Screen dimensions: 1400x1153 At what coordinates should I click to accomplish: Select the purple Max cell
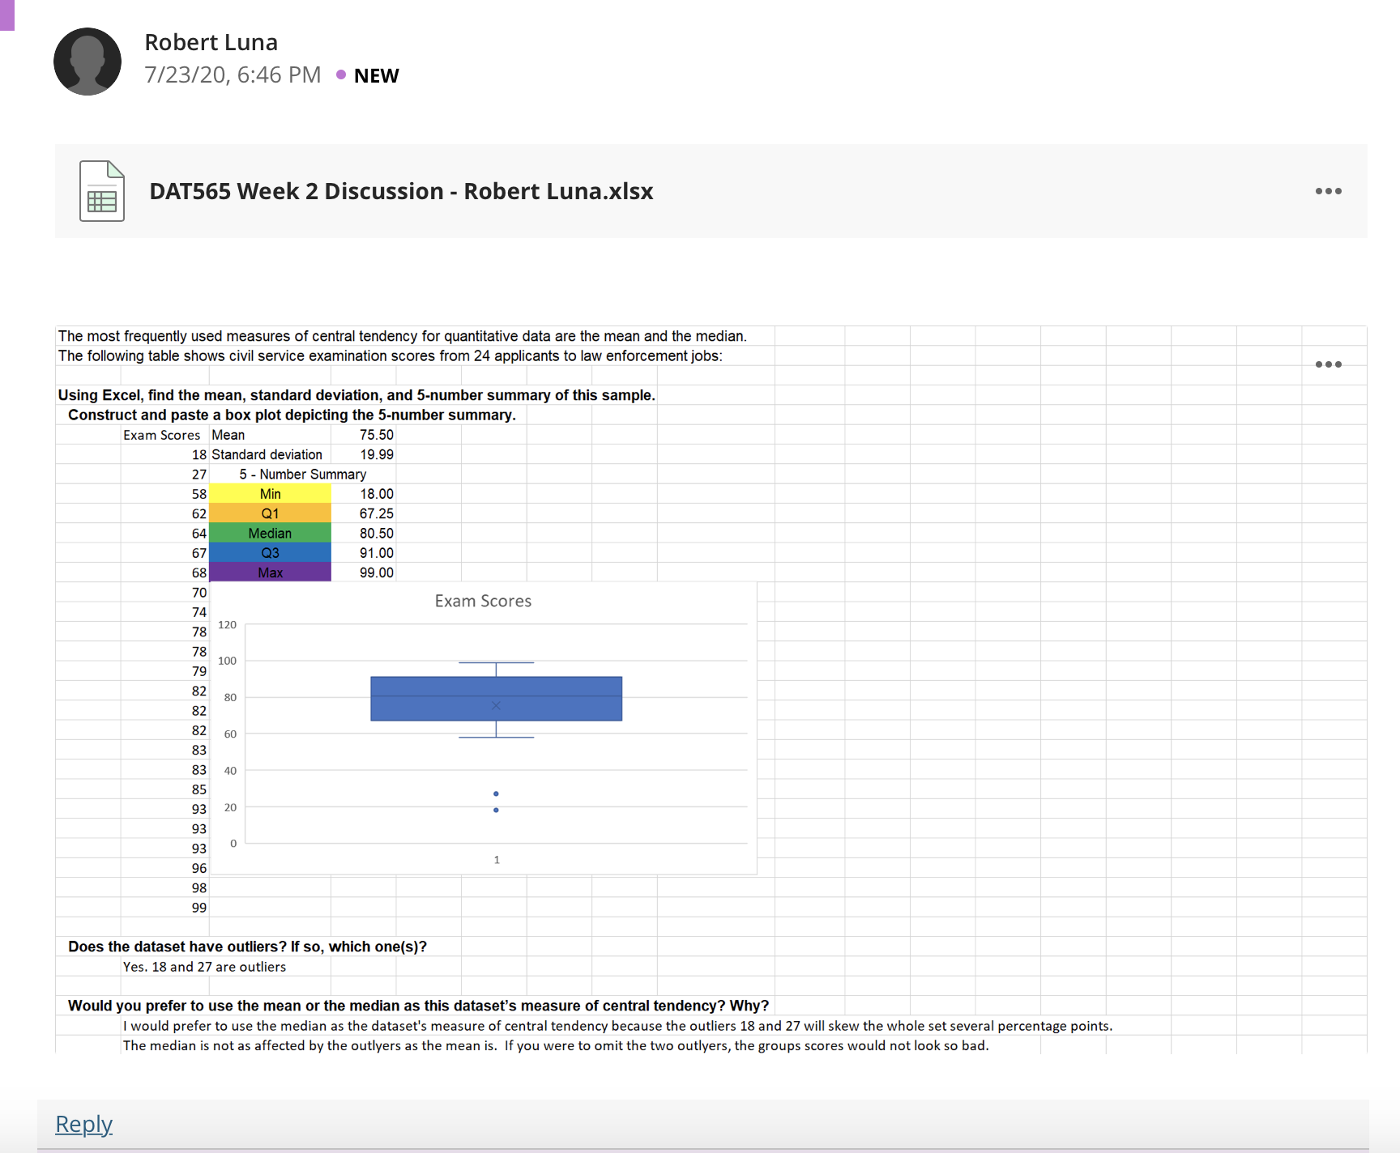270,572
